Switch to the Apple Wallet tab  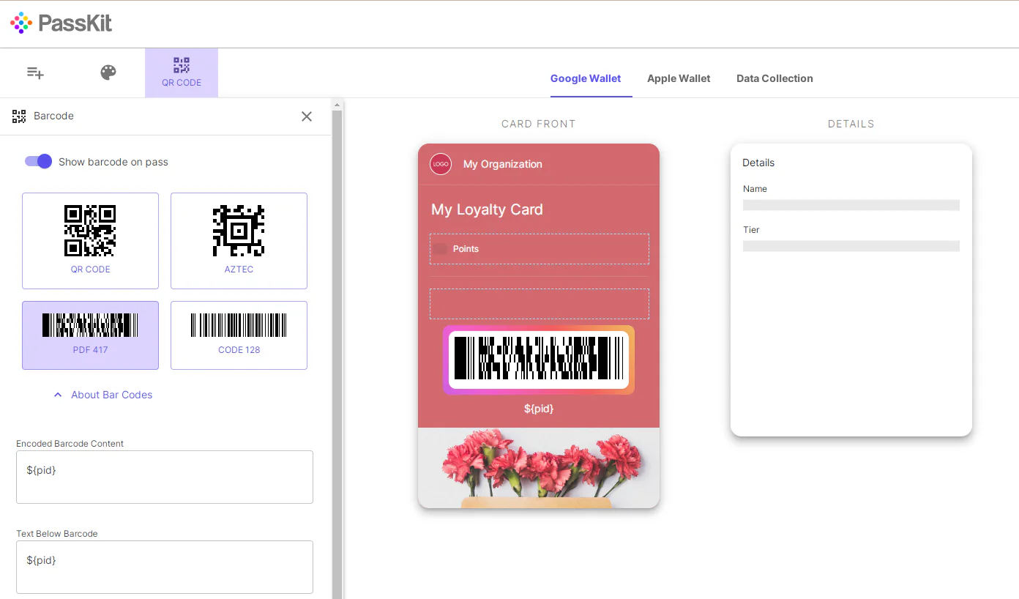(x=679, y=78)
